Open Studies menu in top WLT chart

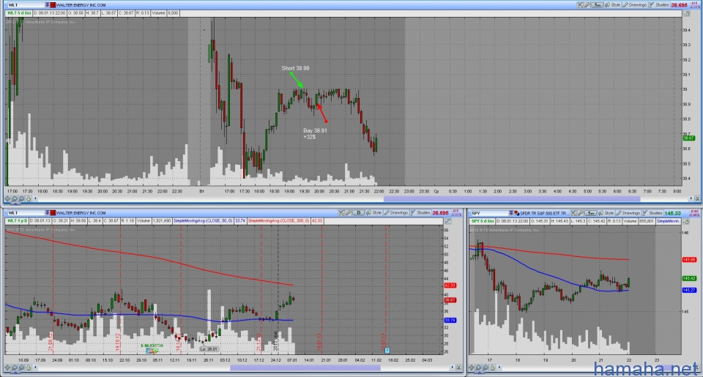658,5
